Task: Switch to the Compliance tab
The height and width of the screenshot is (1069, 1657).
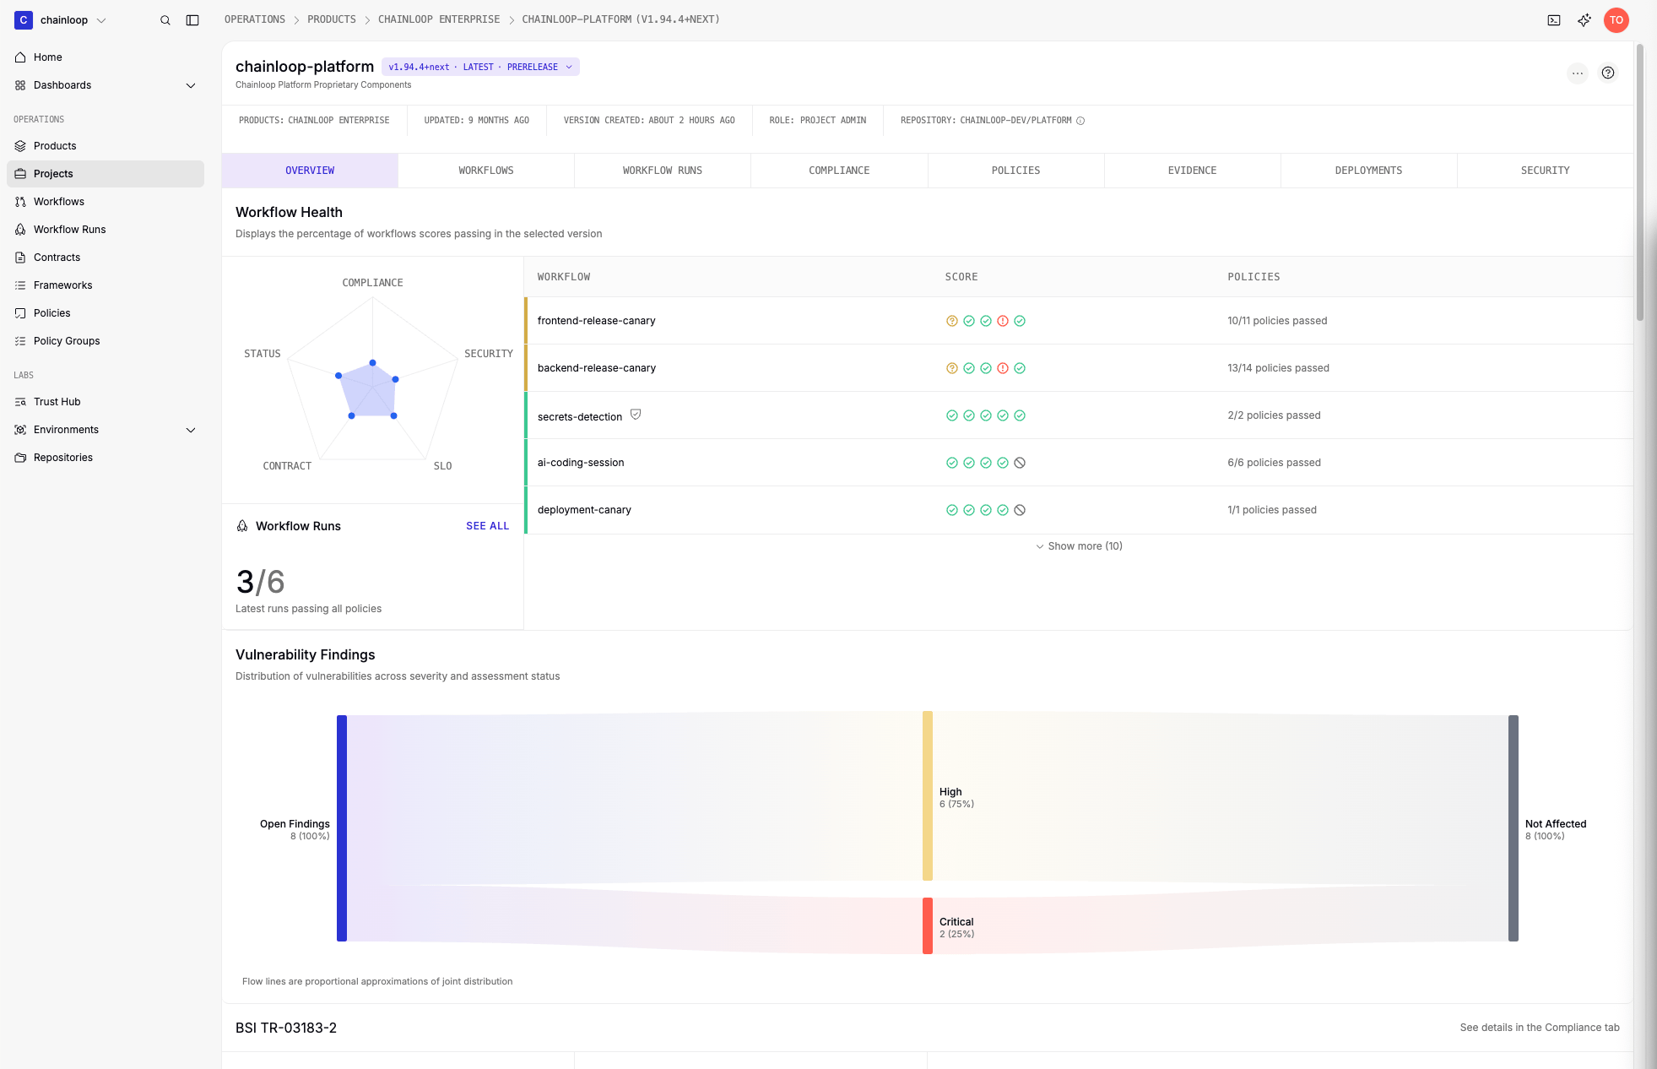Action: pyautogui.click(x=839, y=171)
